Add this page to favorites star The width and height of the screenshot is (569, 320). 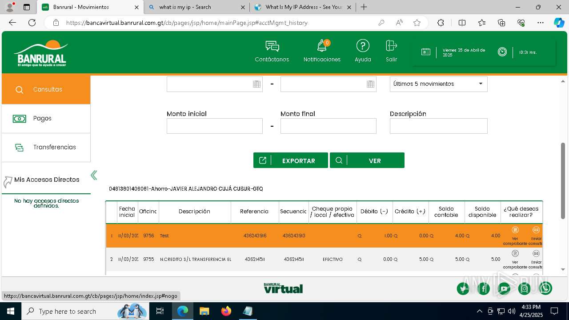pyautogui.click(x=417, y=23)
